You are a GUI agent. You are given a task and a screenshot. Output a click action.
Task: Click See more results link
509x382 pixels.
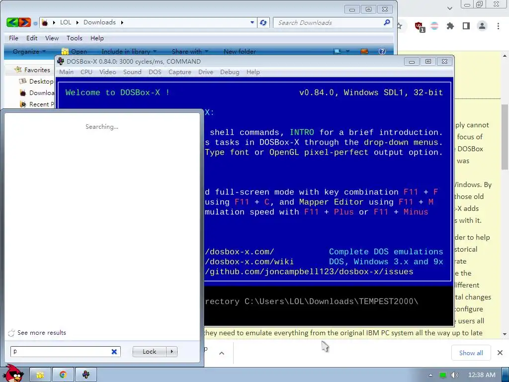[x=42, y=333]
